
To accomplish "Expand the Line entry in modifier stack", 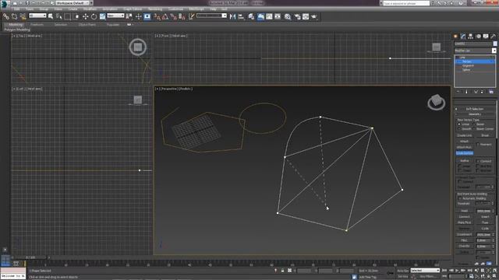I will coord(457,58).
